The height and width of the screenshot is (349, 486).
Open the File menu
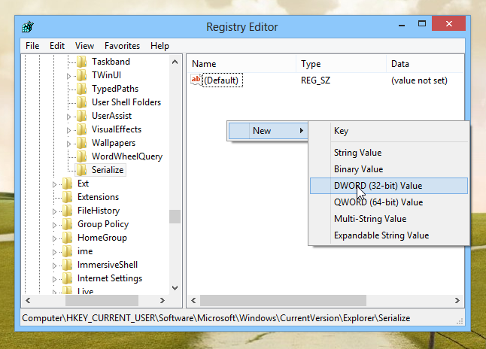32,46
